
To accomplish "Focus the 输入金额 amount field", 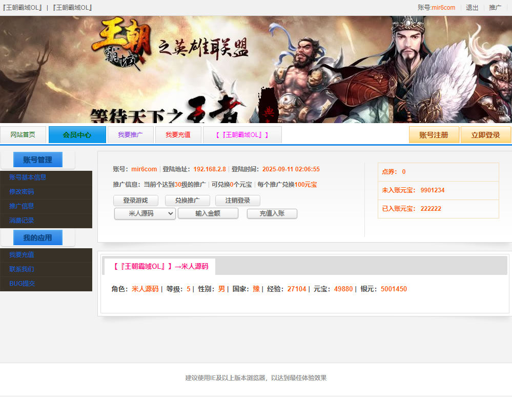I will pyautogui.click(x=208, y=213).
